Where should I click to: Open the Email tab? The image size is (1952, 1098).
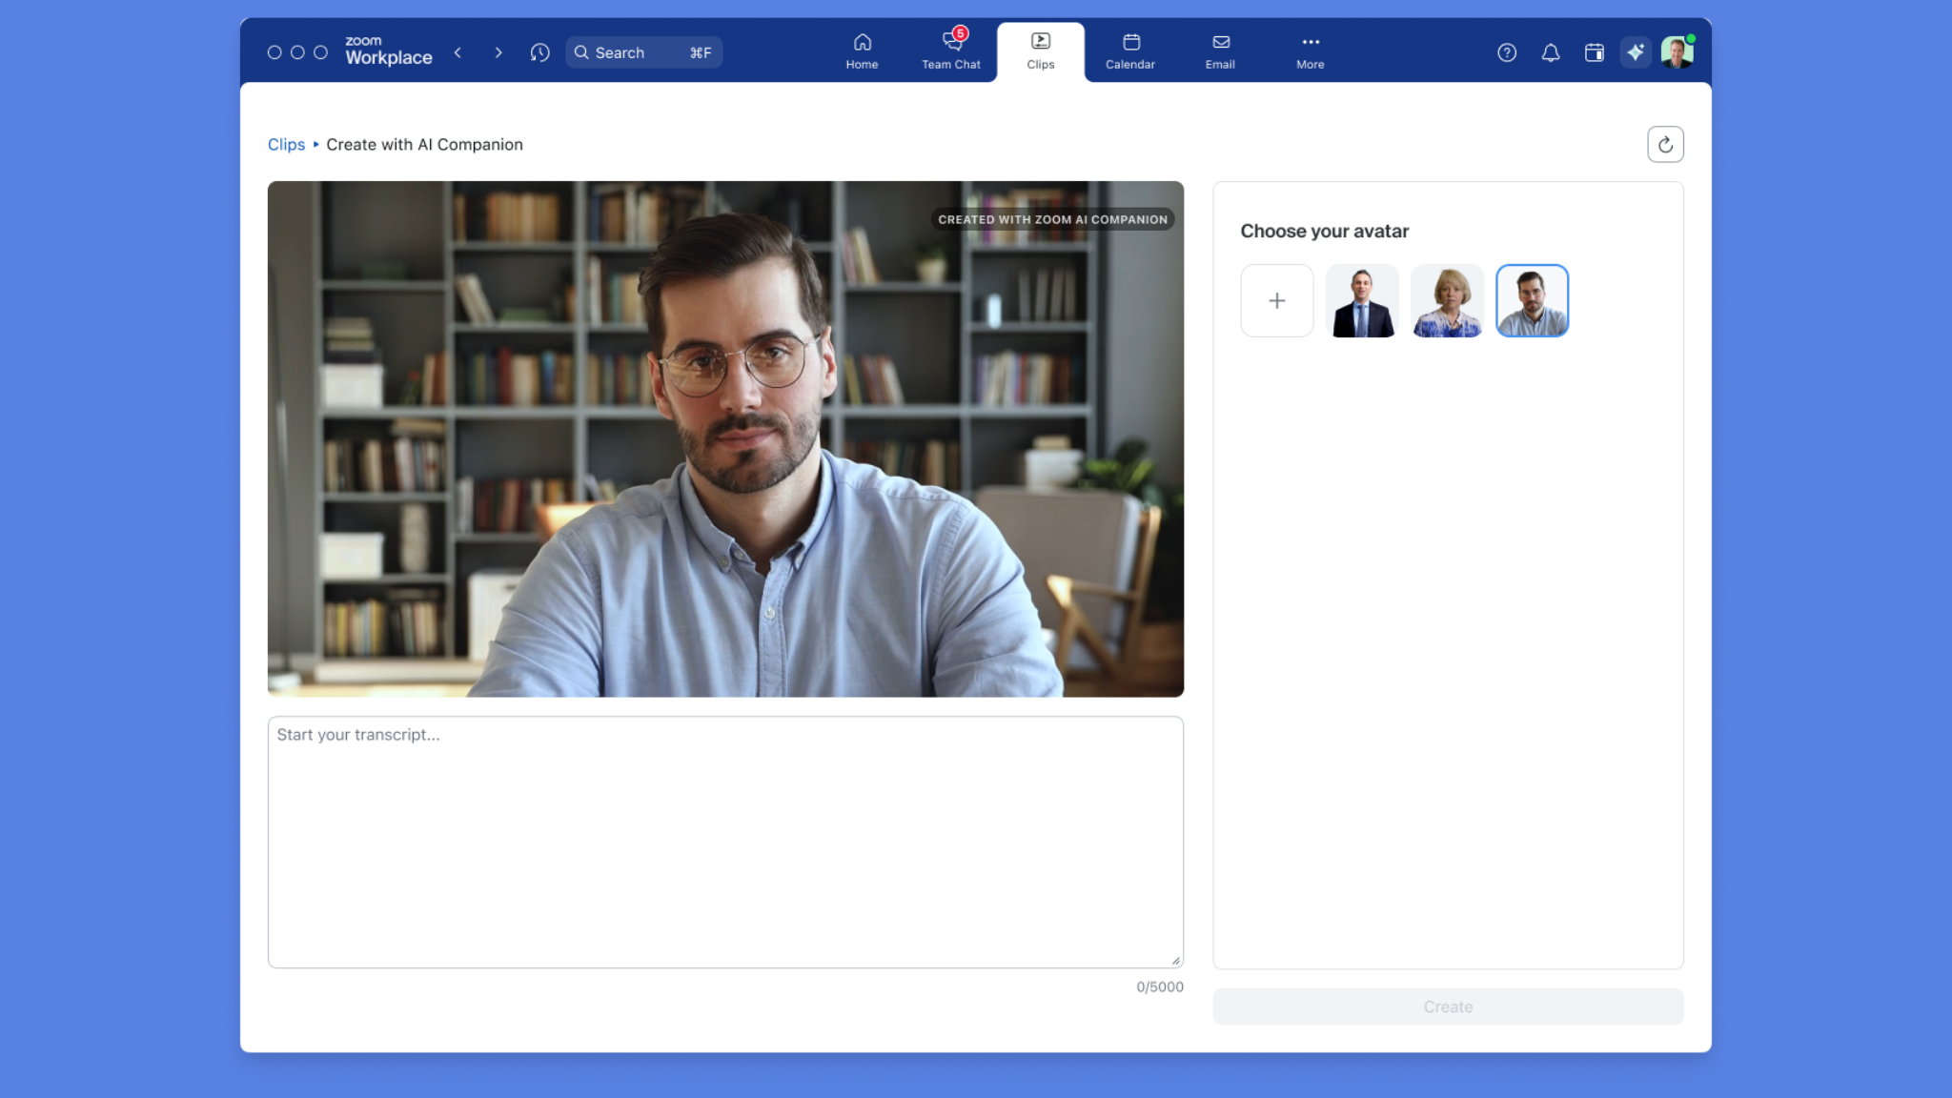point(1220,51)
